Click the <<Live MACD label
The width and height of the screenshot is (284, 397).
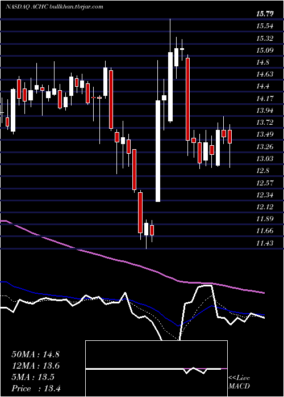click(x=239, y=382)
